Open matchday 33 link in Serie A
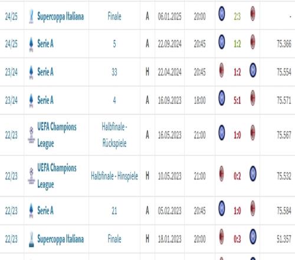The image size is (295, 260). 114,72
